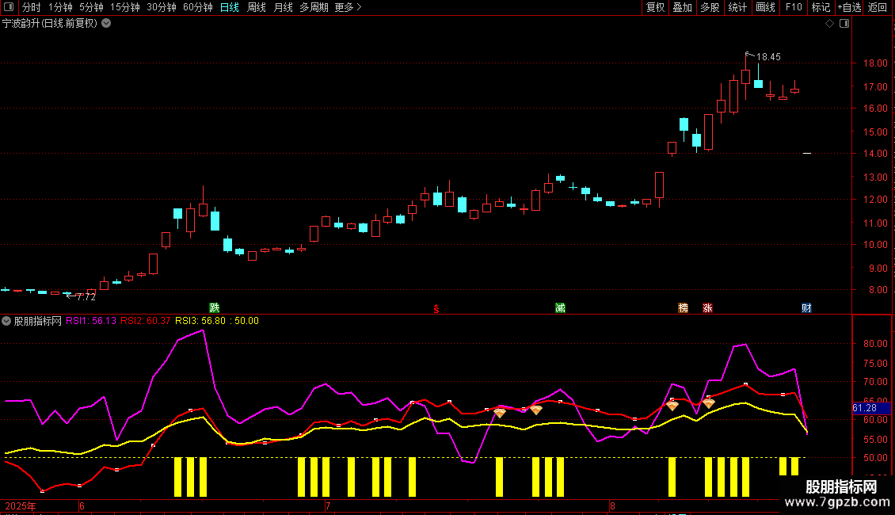Switch to 月线 monthly chart
Viewport: 895px width, 515px height.
pos(283,7)
